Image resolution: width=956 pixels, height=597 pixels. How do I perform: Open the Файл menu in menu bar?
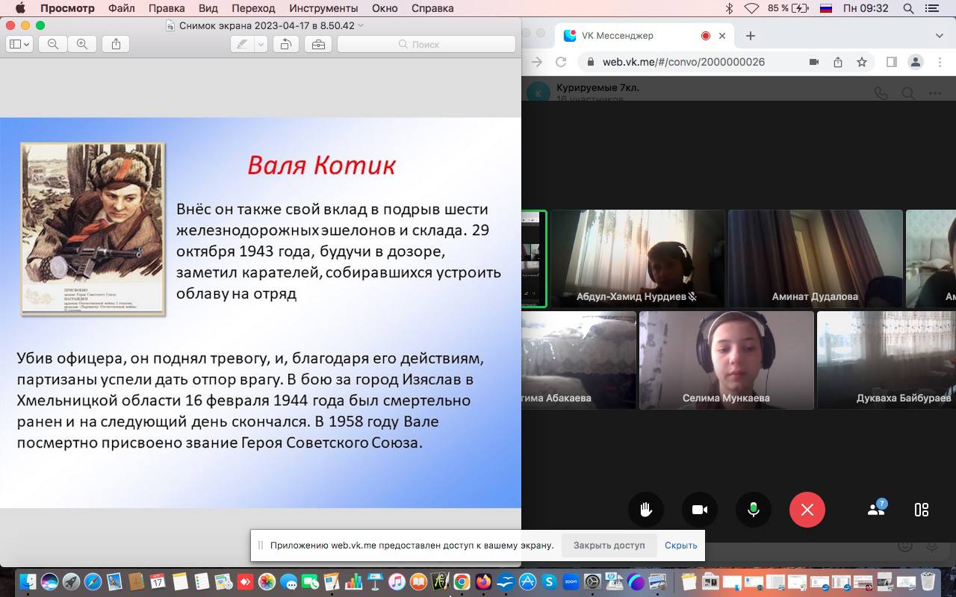(121, 8)
